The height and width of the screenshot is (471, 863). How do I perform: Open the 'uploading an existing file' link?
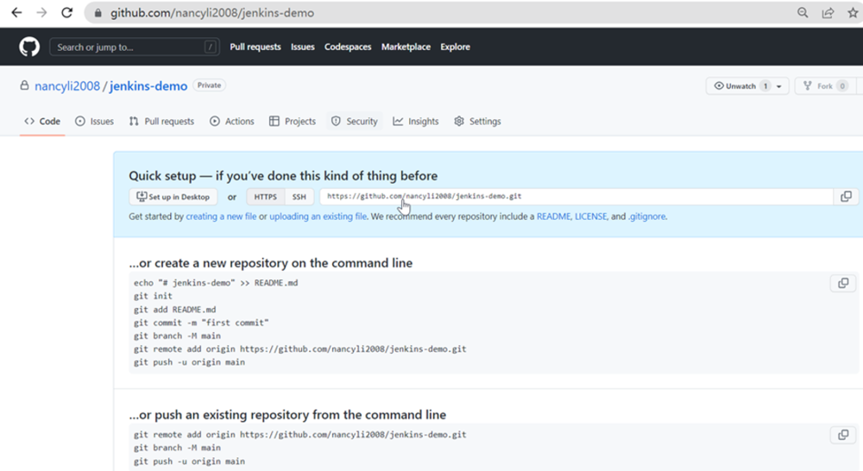(x=318, y=217)
